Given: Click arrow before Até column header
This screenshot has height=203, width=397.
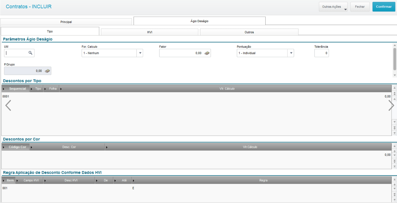Looking at the screenshot, I should pyautogui.click(x=115, y=181).
